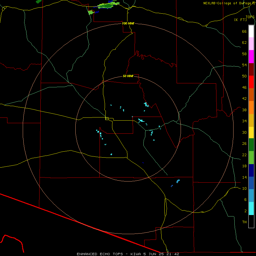Select the dark green legend swatch
The height and width of the screenshot is (256, 256).
click(251, 145)
